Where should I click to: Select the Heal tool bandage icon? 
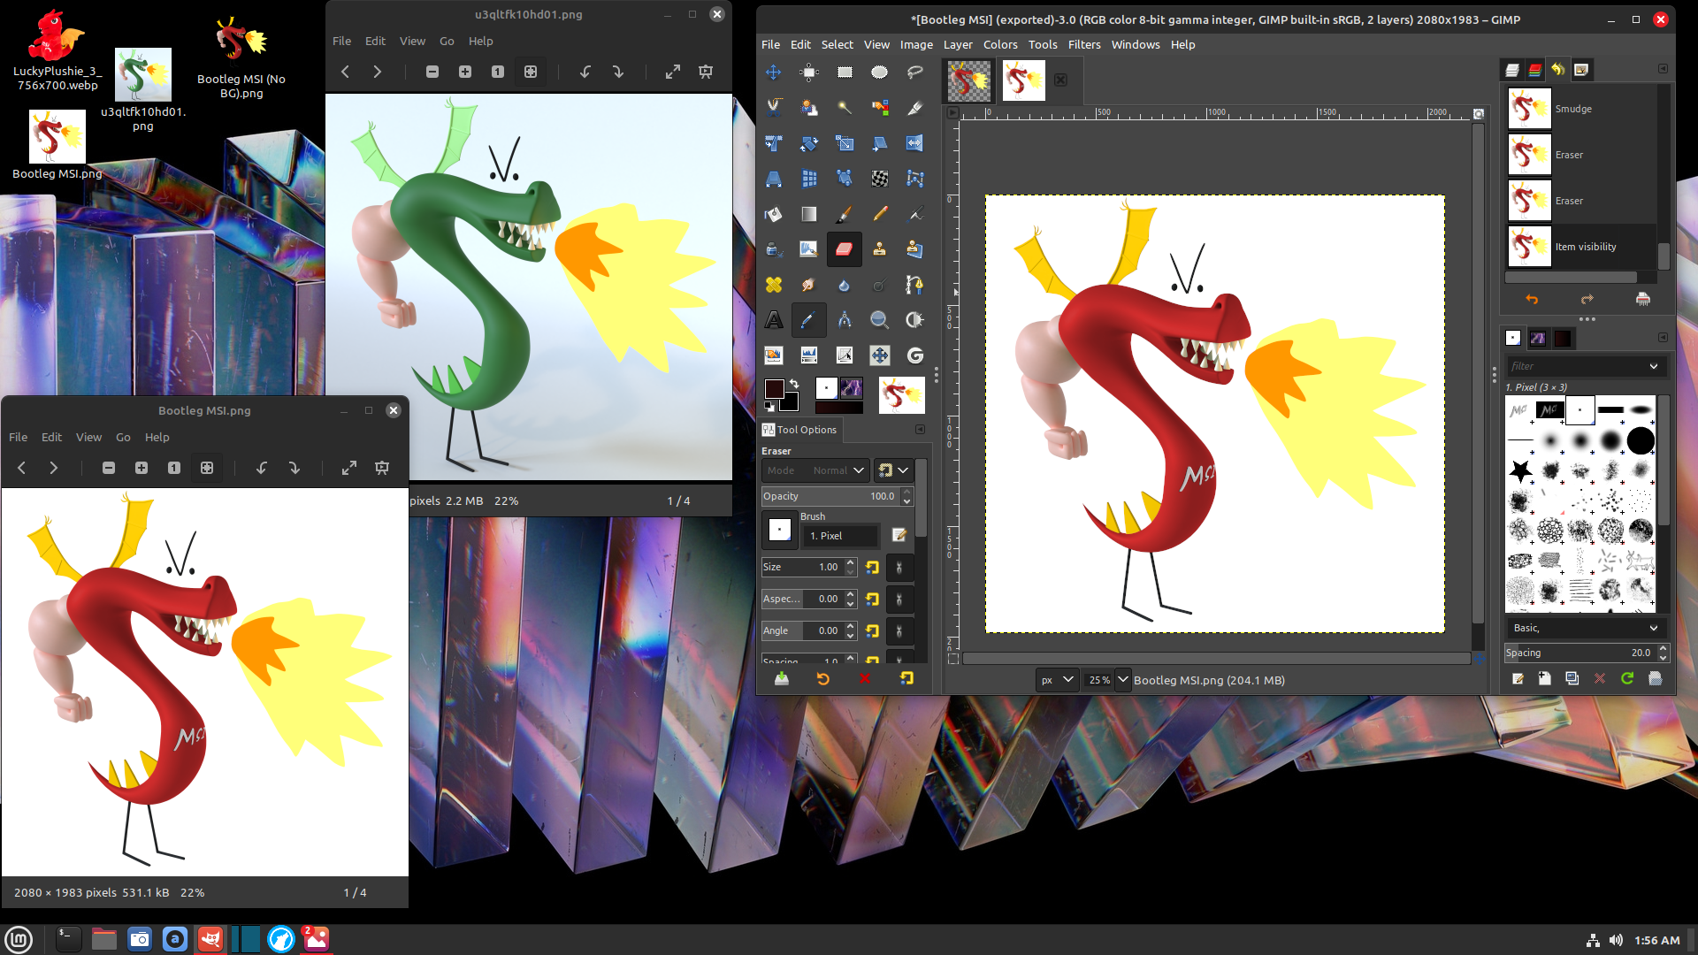774,285
